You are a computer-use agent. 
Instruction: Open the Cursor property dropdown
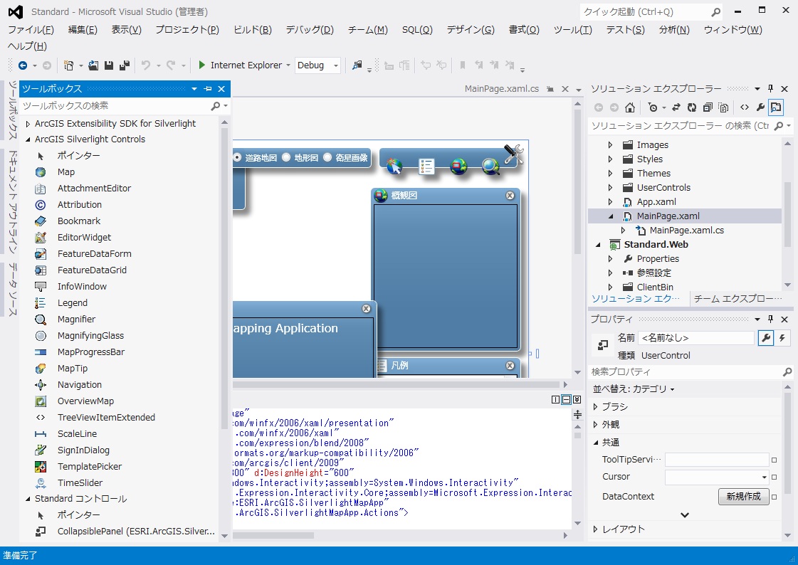click(x=764, y=477)
